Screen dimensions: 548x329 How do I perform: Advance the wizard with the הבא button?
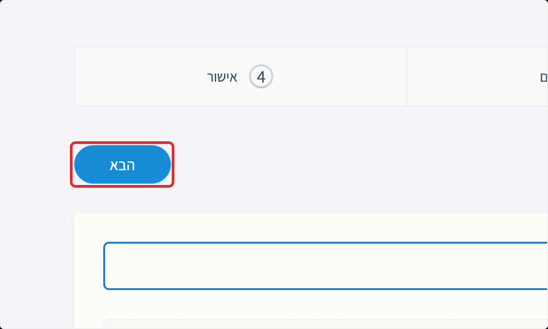122,164
